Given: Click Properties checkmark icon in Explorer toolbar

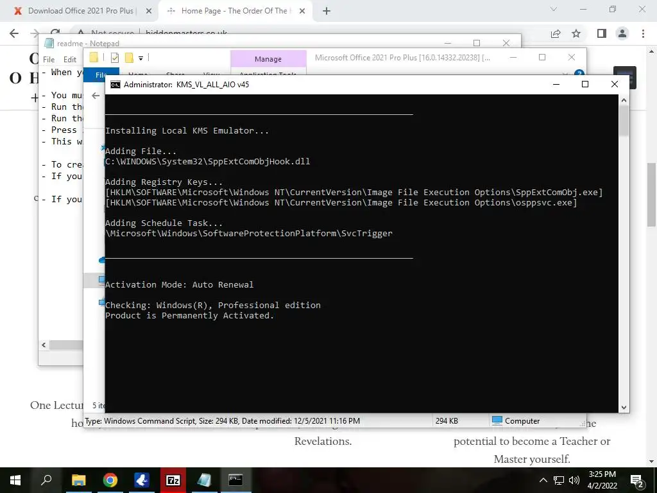Looking at the screenshot, I should [114, 57].
